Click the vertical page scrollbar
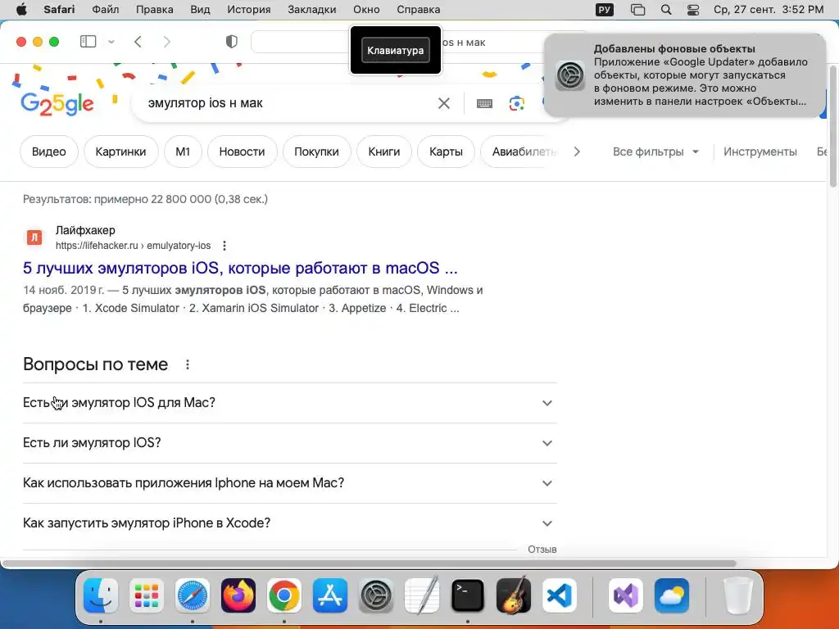The image size is (839, 629). tap(833, 126)
